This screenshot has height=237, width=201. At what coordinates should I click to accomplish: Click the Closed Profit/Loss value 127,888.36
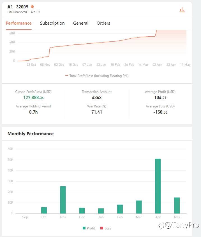point(33,98)
